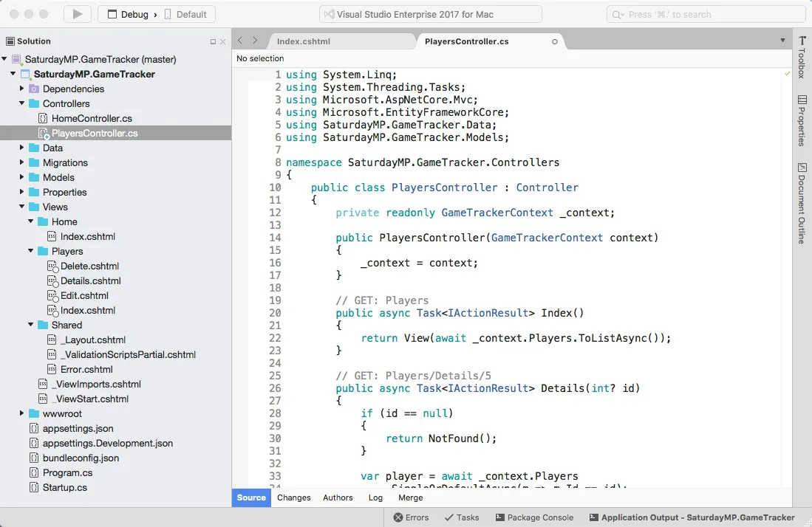Dock or float the Solution pad
Image resolution: width=812 pixels, height=527 pixels.
pyautogui.click(x=213, y=42)
